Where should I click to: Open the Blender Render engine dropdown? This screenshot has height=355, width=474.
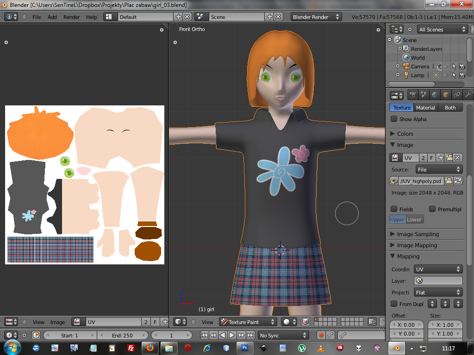click(x=316, y=17)
